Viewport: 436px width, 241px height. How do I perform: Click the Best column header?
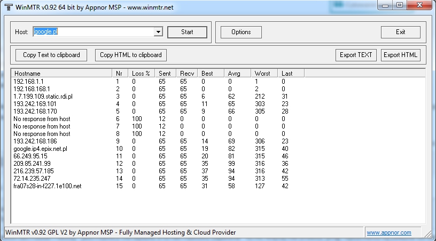[211, 74]
